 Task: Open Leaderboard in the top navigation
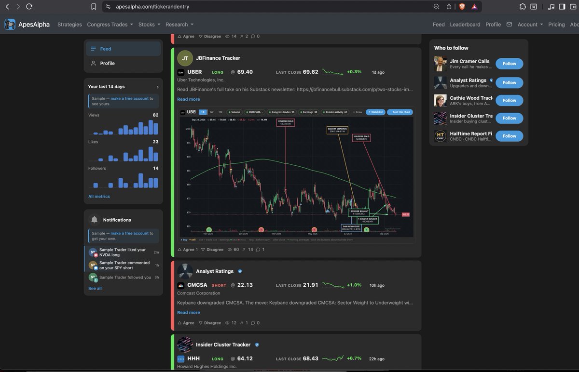(465, 25)
